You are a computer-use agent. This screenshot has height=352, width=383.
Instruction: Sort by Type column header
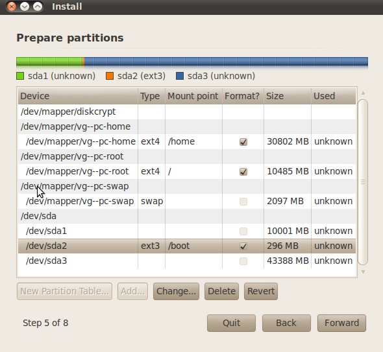point(151,96)
